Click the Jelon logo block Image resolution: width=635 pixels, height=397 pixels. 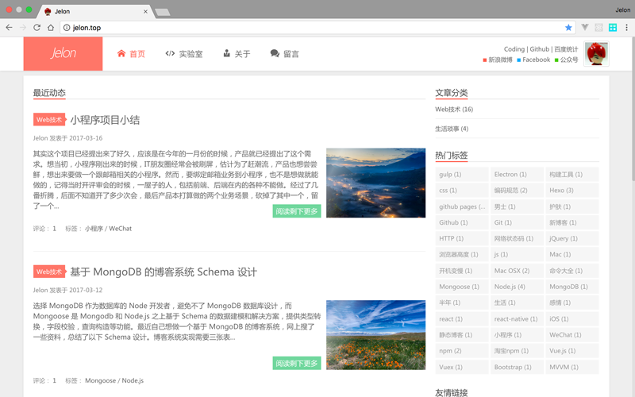click(x=63, y=53)
